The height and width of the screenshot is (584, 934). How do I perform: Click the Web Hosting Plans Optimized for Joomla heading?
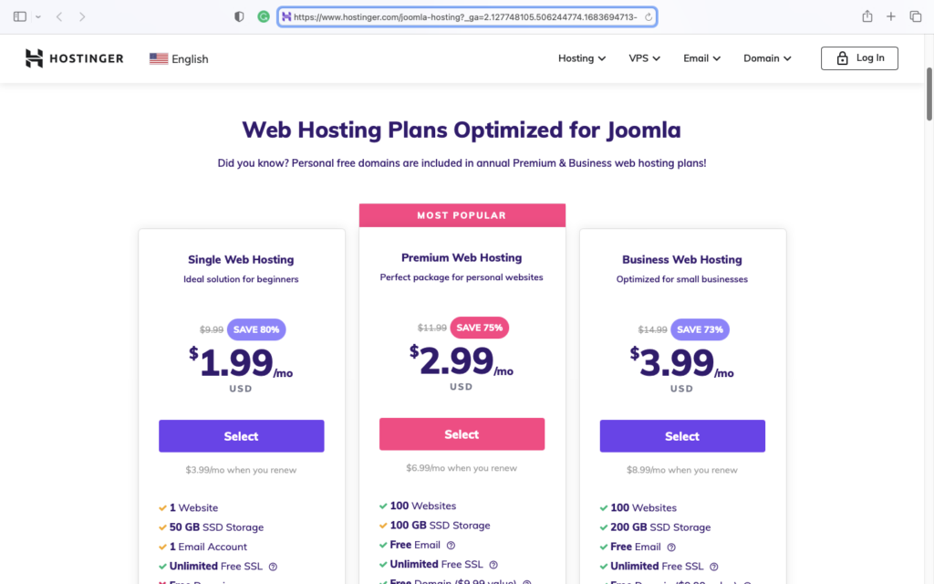462,130
